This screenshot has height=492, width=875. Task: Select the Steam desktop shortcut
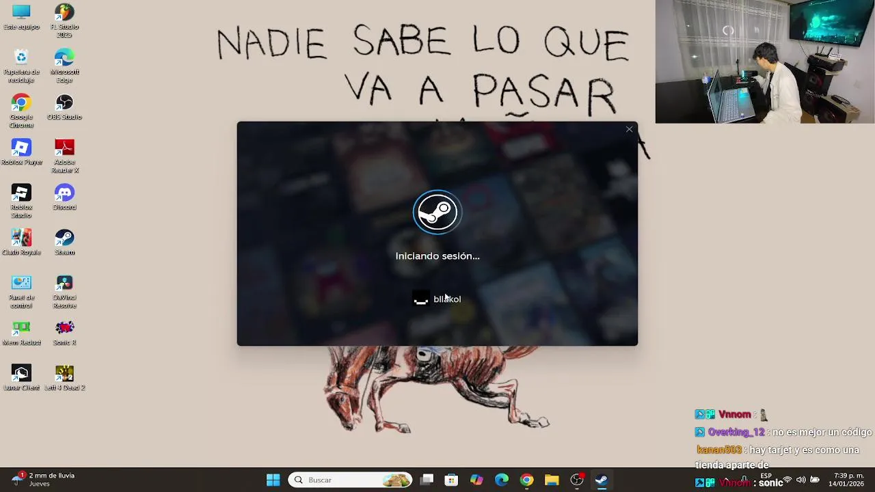pos(64,243)
